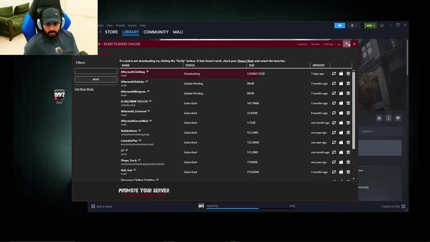Verify the Heli_Test mod
This screenshot has width=430, height=242.
coord(334,172)
